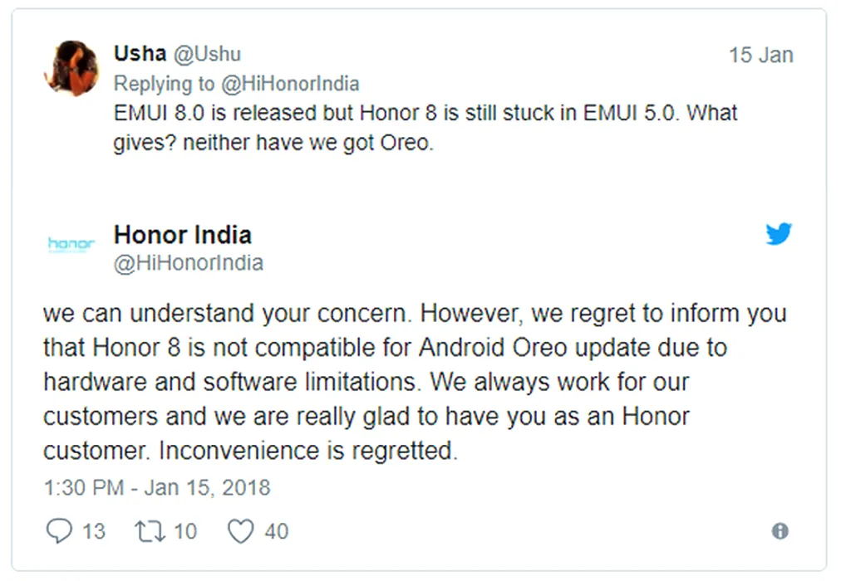This screenshot has width=846, height=581.
Task: Open the 15 Jan date link
Action: (x=760, y=56)
